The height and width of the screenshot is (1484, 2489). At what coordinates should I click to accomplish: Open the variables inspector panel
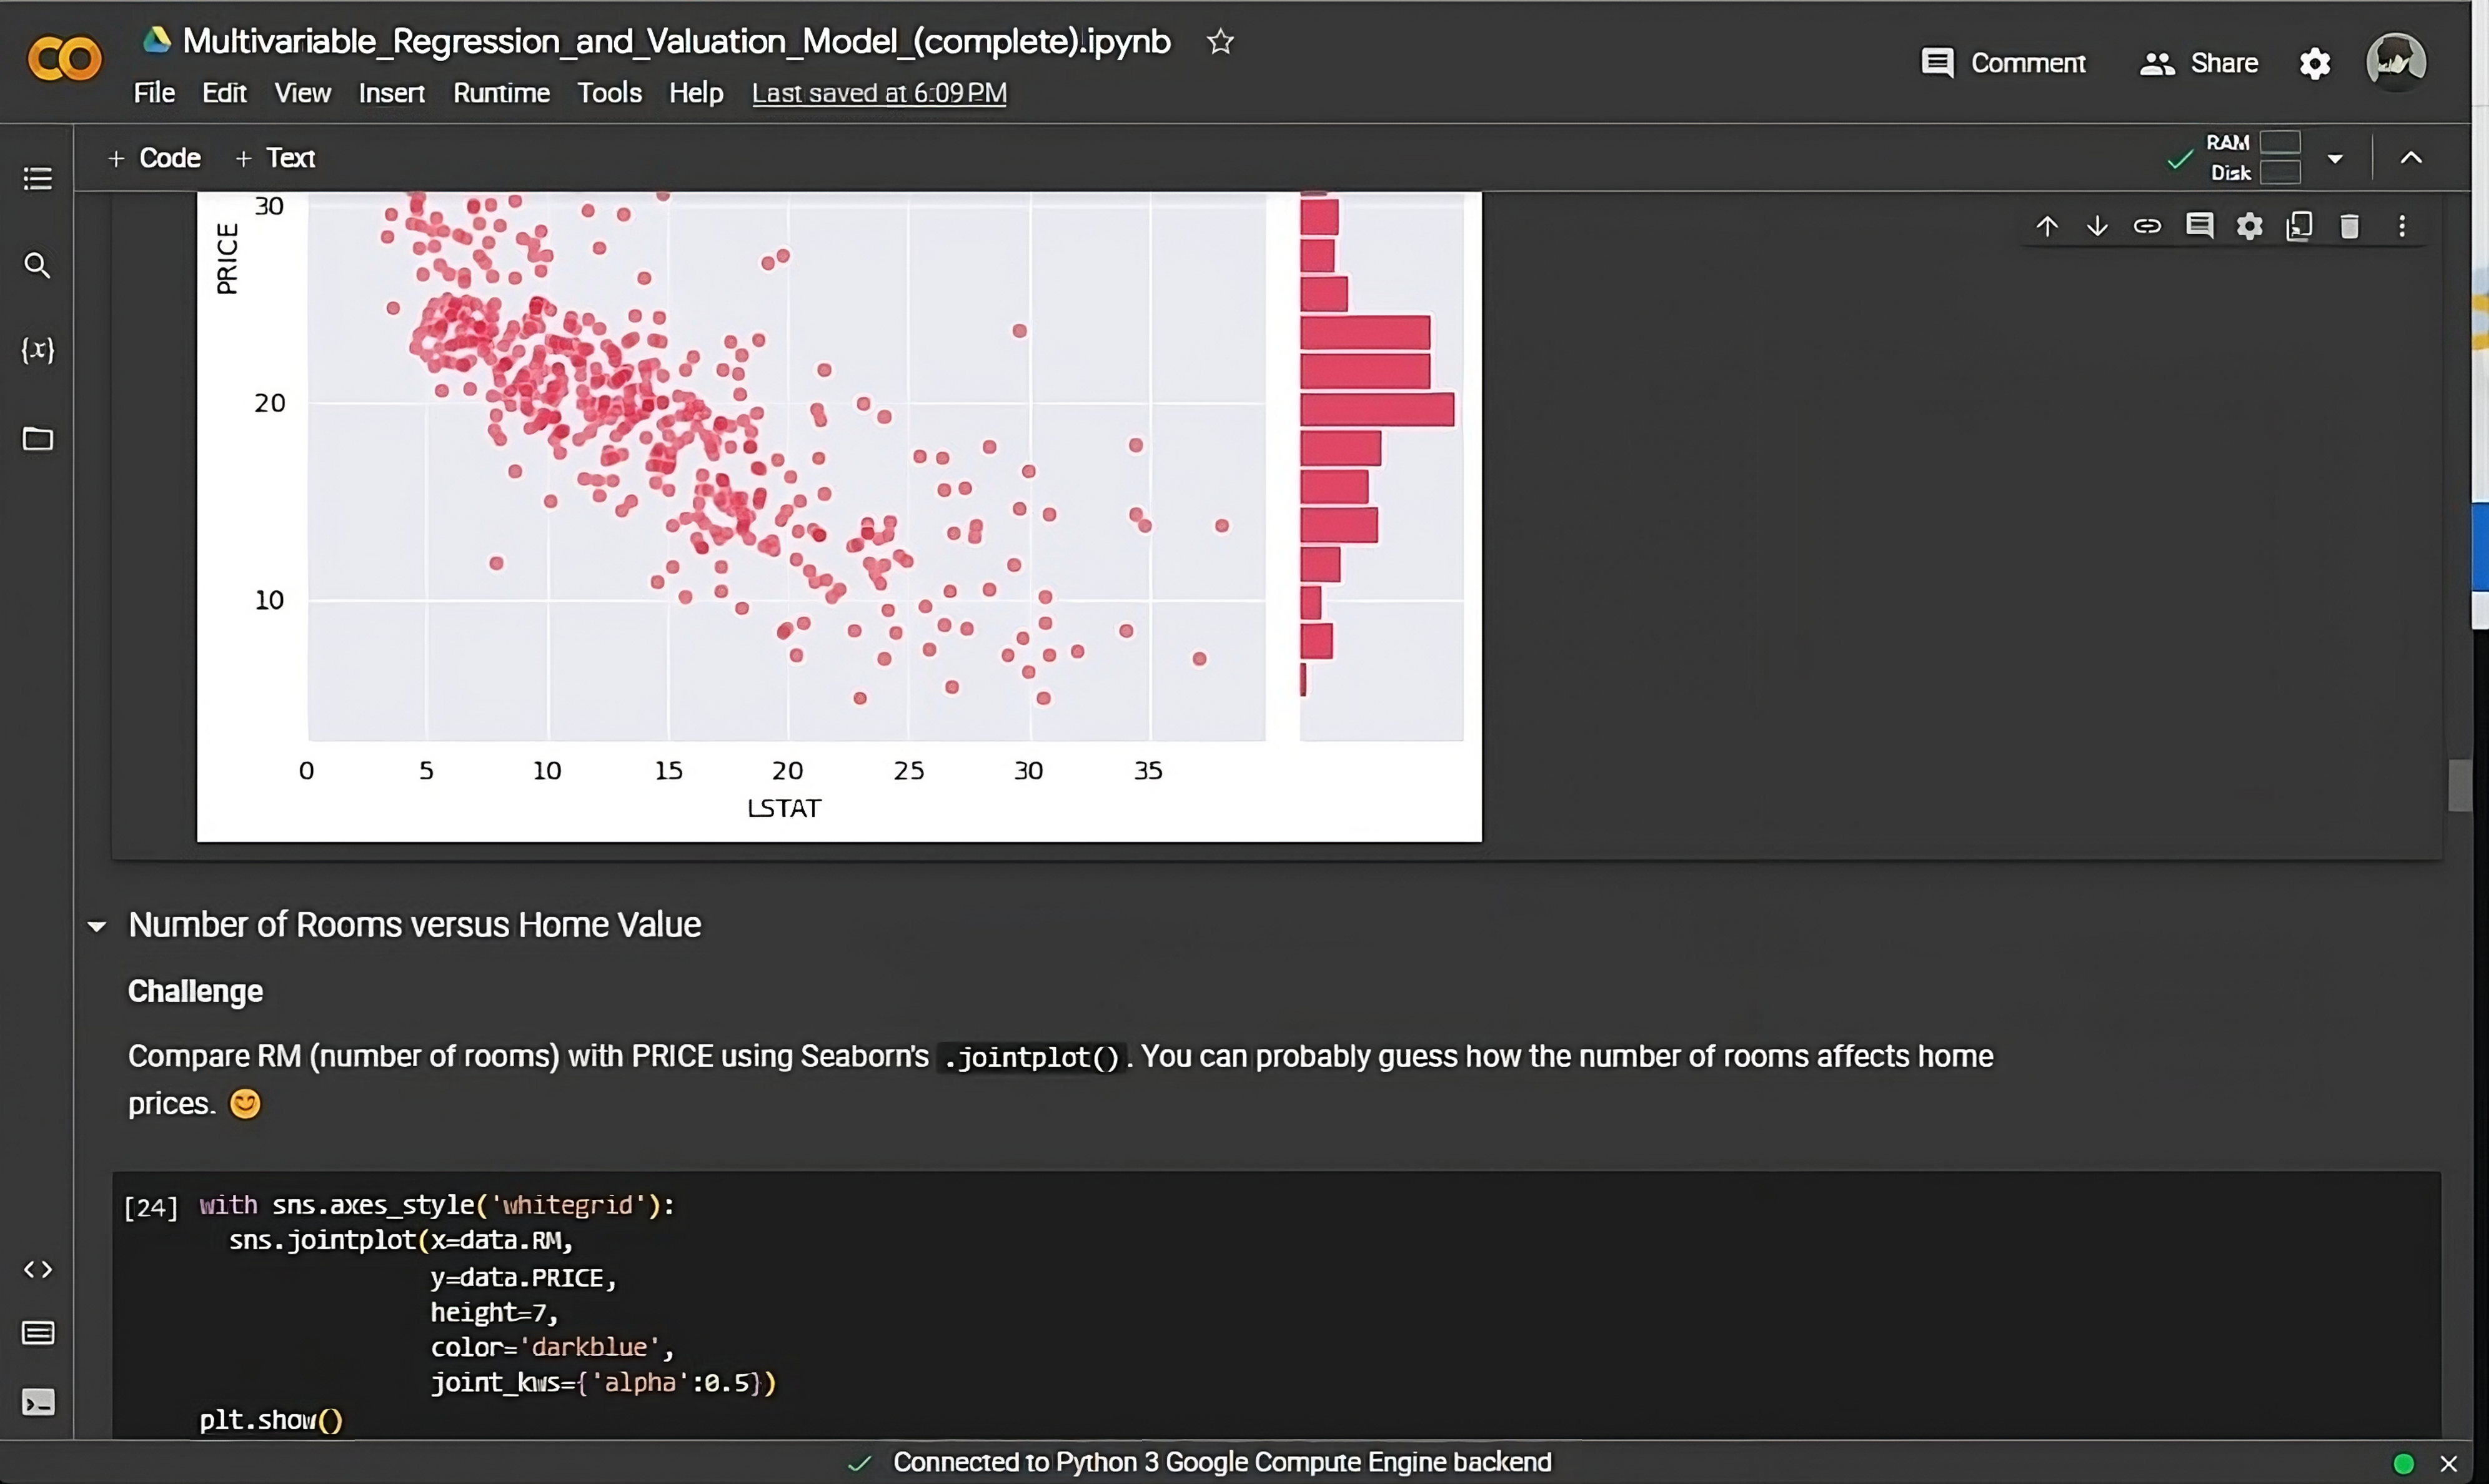37,350
